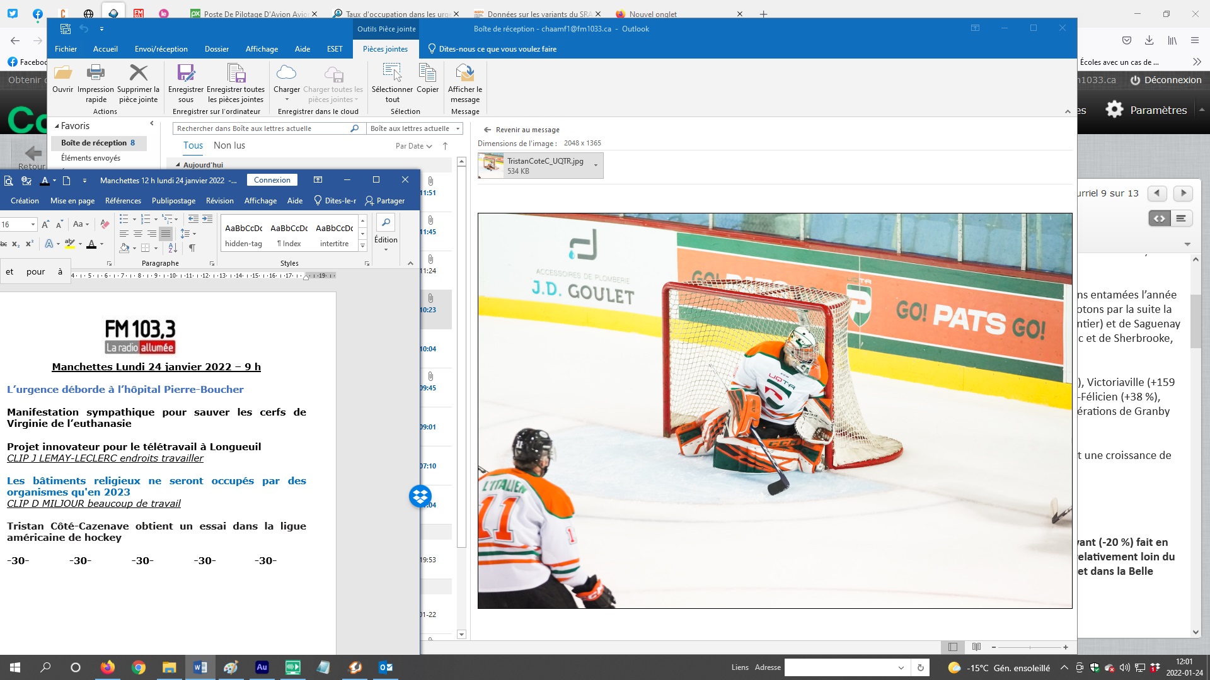Toggle paragraph marks display in Word
Image resolution: width=1210 pixels, height=680 pixels.
tap(192, 248)
